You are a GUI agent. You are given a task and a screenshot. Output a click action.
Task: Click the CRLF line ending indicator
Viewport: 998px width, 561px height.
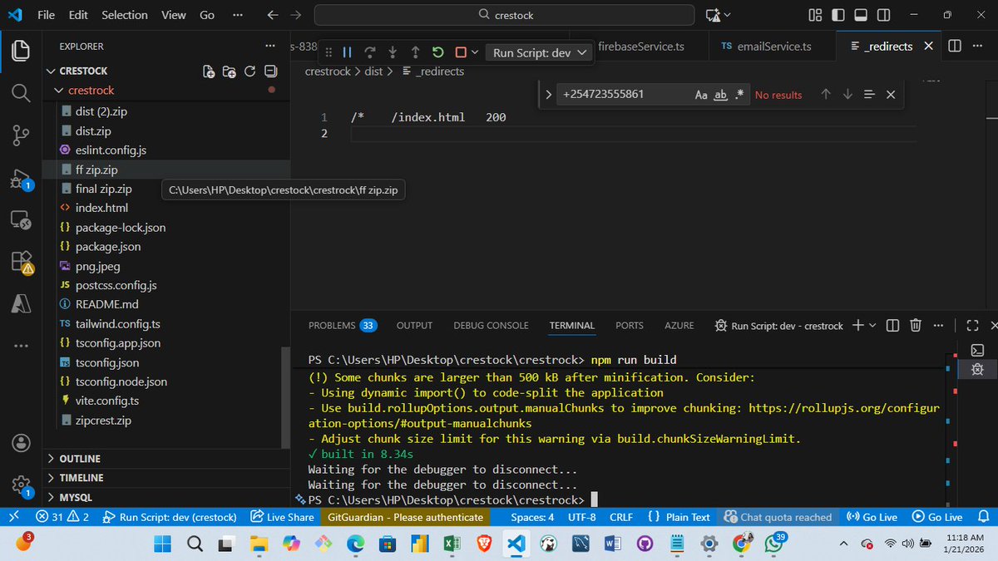[x=621, y=517]
